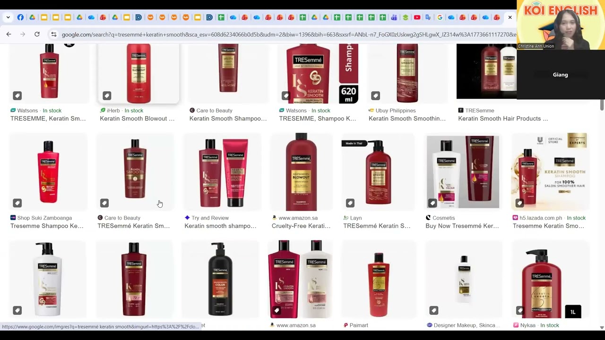Image resolution: width=605 pixels, height=340 pixels.
Task: Open Watsons 'TRESEMME, Keratin Sm...' result link
Action: [x=48, y=119]
